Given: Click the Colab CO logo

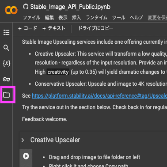Looking at the screenshot, I should click(11, 10).
